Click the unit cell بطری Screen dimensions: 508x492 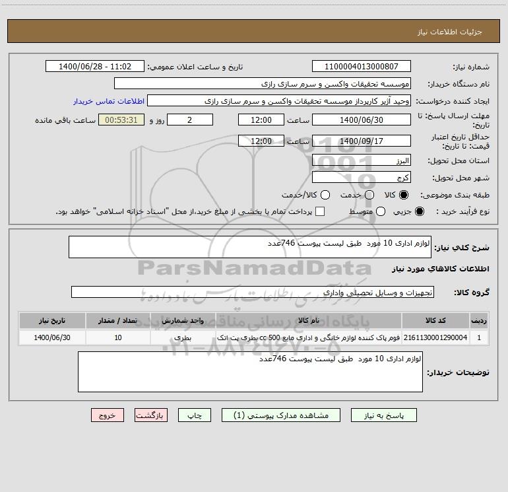click(x=183, y=337)
